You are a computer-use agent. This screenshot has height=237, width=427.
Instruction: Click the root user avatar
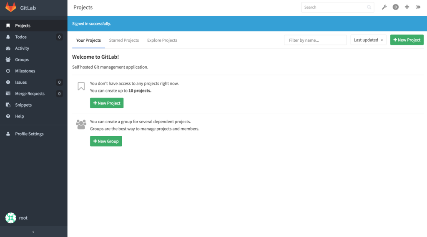point(10,218)
